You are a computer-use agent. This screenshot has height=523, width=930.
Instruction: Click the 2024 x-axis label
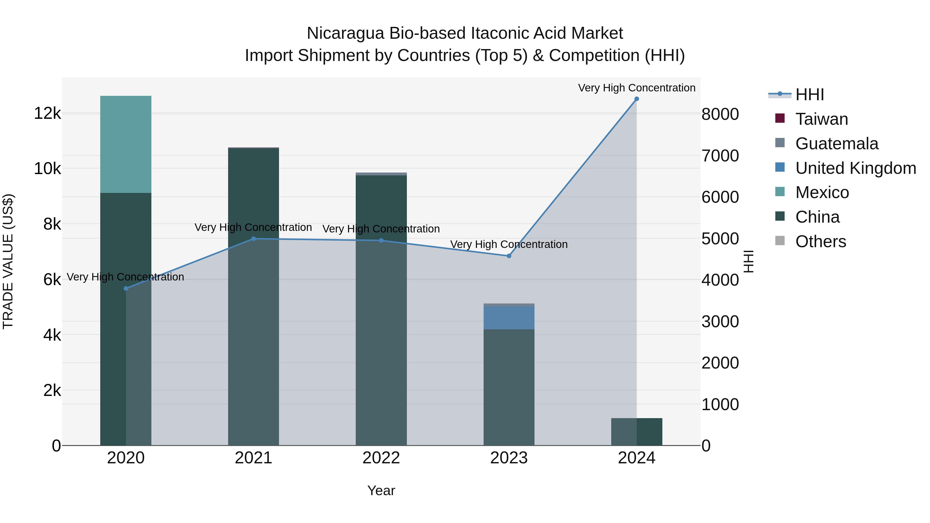pyautogui.click(x=637, y=458)
